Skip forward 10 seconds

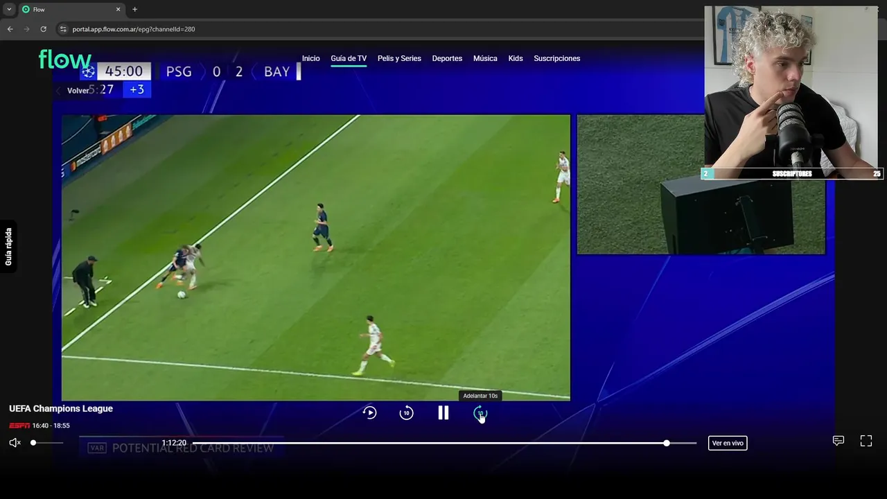tap(480, 414)
